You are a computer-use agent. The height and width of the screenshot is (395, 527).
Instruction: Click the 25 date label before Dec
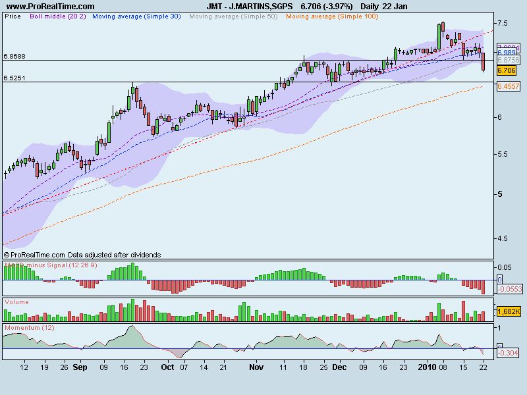point(323,367)
